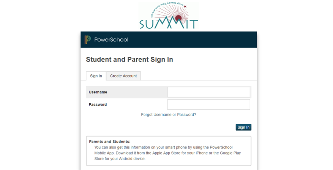The height and width of the screenshot is (170, 333).
Task: Click the red star in Summit logo
Action: click(185, 6)
